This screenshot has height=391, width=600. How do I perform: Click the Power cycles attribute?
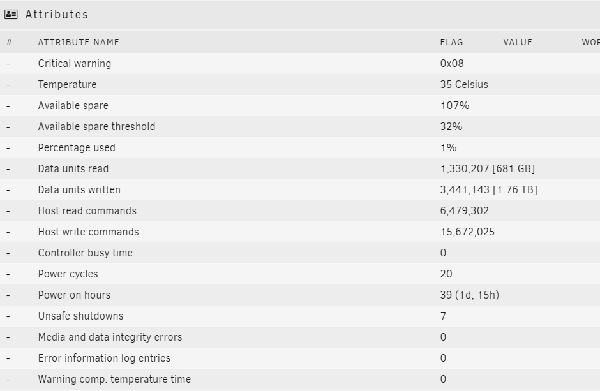pyautogui.click(x=68, y=274)
